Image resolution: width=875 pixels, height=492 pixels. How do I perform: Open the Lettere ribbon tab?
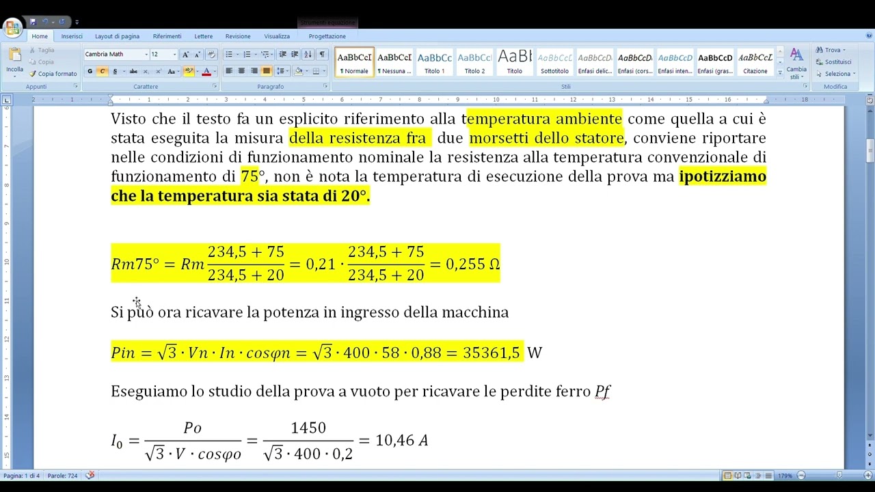[203, 36]
